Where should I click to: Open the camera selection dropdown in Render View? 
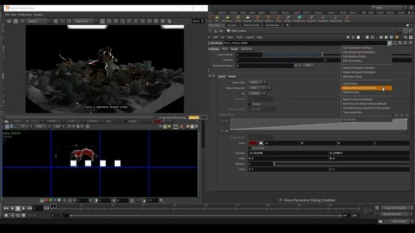click(86, 21)
